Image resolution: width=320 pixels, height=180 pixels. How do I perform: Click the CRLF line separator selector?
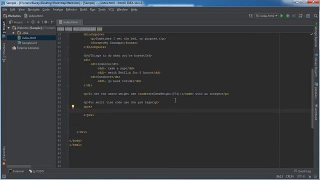click(x=289, y=176)
